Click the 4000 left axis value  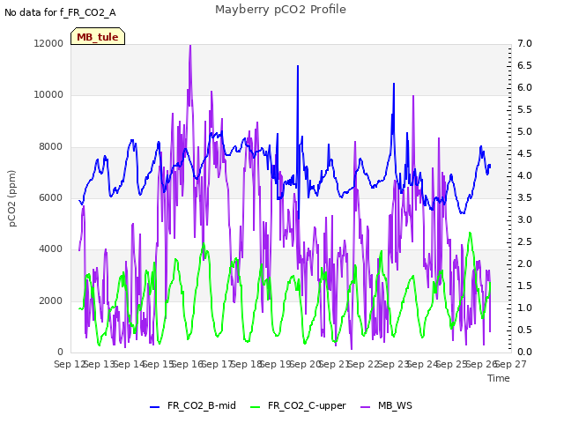(x=51, y=249)
